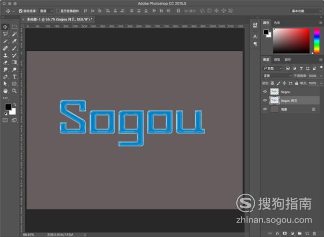The height and width of the screenshot is (237, 324).
Task: Select the Rectangular Marquee tool
Action: (x=14, y=27)
